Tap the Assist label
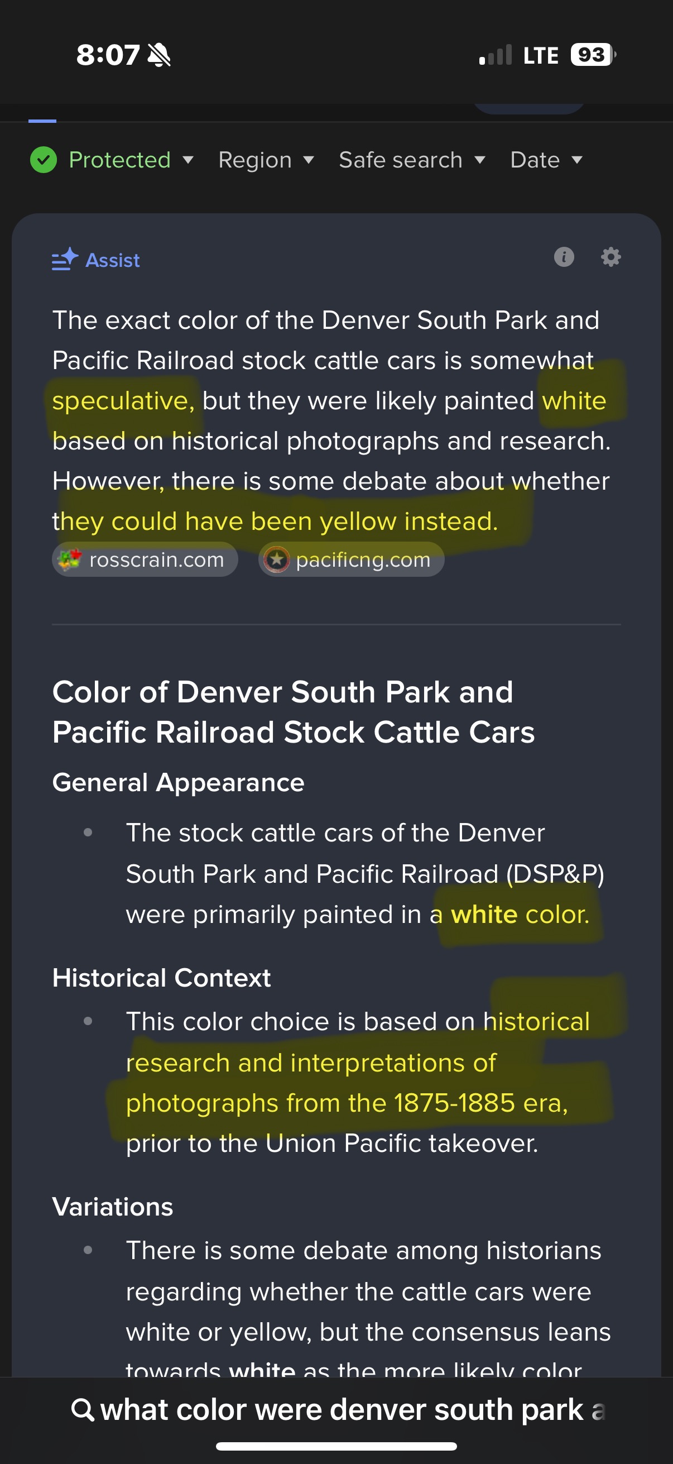This screenshot has height=1464, width=673. point(113,260)
